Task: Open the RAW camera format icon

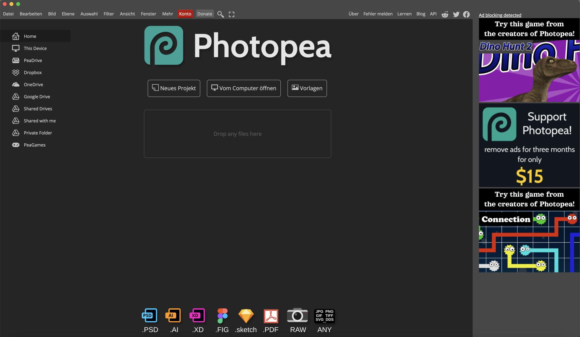Action: [x=298, y=316]
